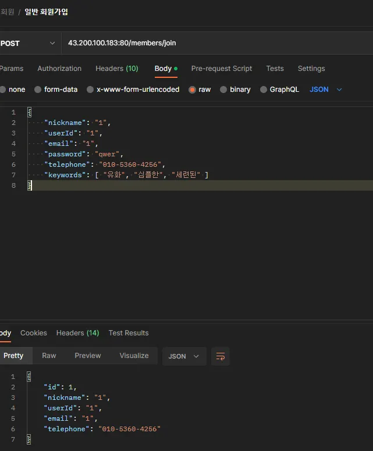Switch response view to Raw

[x=49, y=356]
